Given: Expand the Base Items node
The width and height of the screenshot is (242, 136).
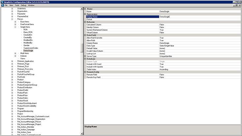Looking at the screenshot, I should [15, 22].
